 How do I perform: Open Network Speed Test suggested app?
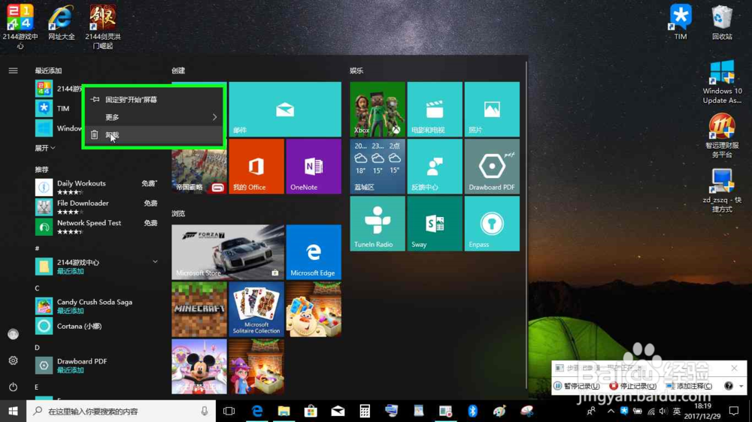click(97, 227)
